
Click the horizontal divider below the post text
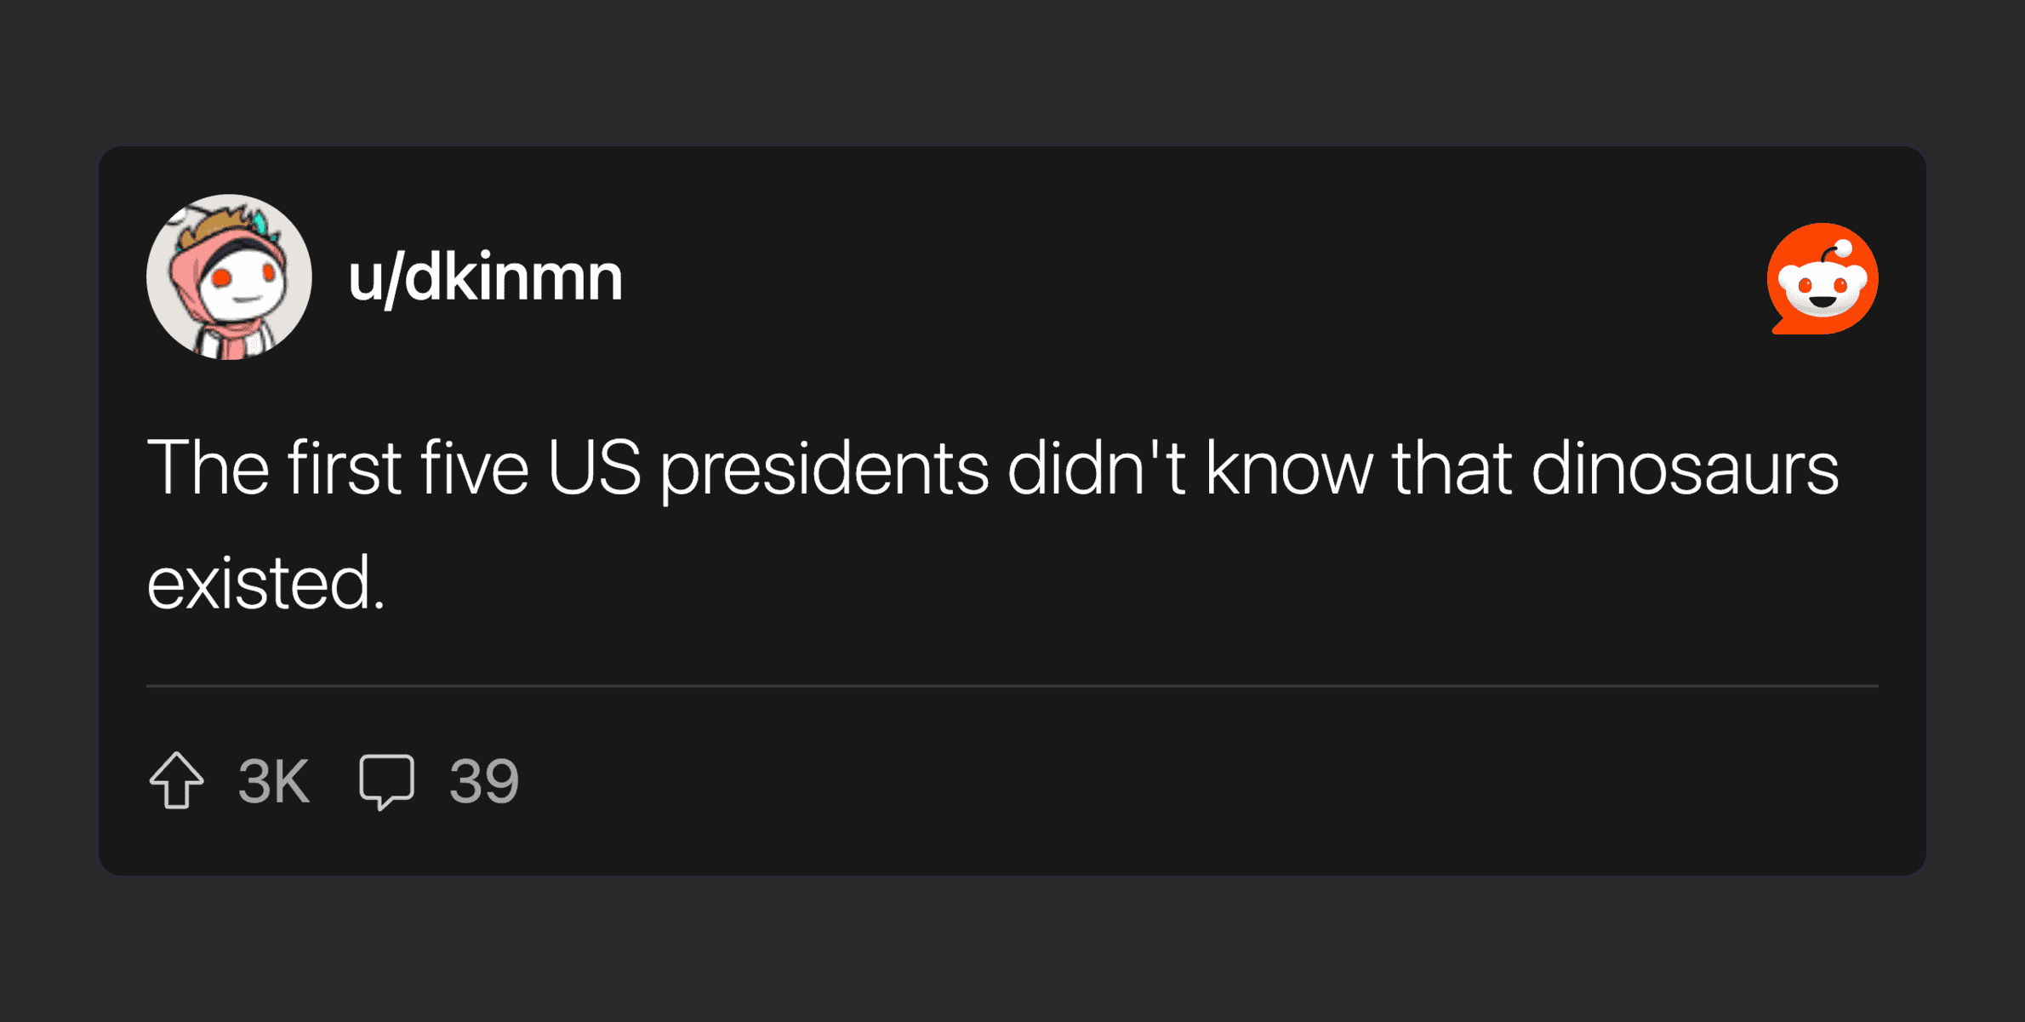(x=1012, y=685)
